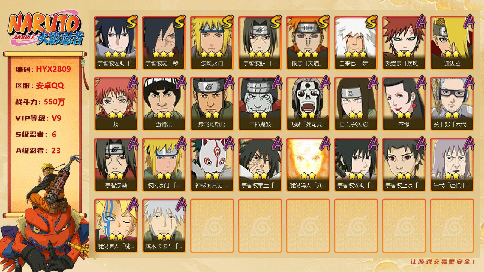The width and height of the screenshot is (484, 272).
Task: Click the 不缘 ninja card
Action: point(404,104)
